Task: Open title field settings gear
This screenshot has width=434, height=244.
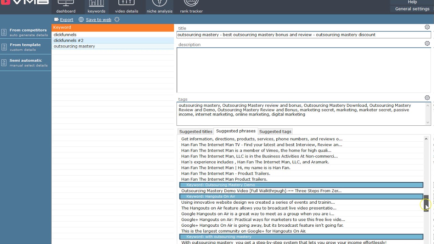Action: pos(427,27)
